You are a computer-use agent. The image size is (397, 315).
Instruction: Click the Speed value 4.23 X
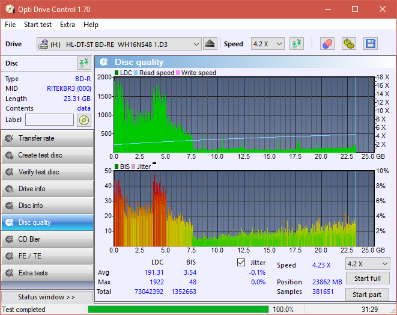[321, 265]
